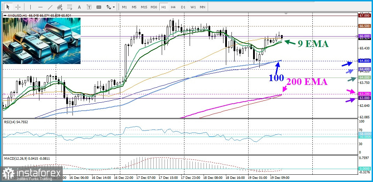Image resolution: width=373 pixels, height=182 pixels.
Task: Click the 65.430 price axis value
Action: [364, 48]
